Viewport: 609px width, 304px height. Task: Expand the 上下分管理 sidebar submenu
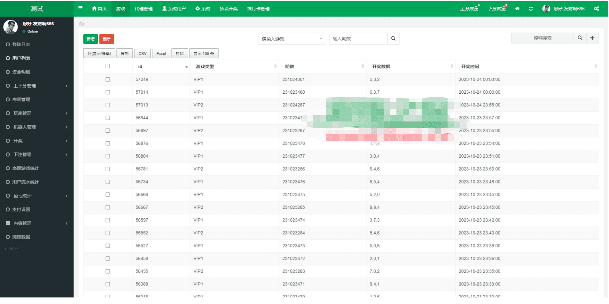click(x=37, y=86)
